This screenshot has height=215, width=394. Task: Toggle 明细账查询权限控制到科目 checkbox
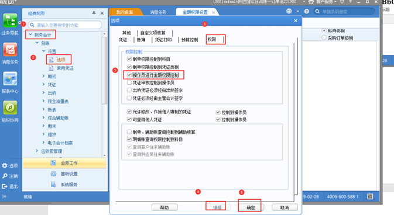tap(129, 139)
